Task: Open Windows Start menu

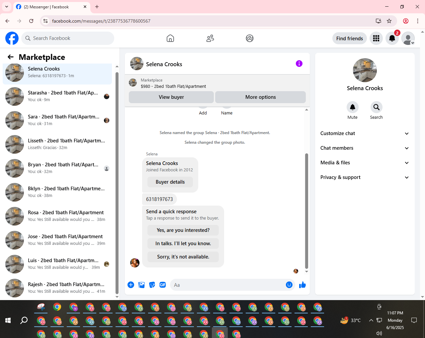Action: point(8,320)
